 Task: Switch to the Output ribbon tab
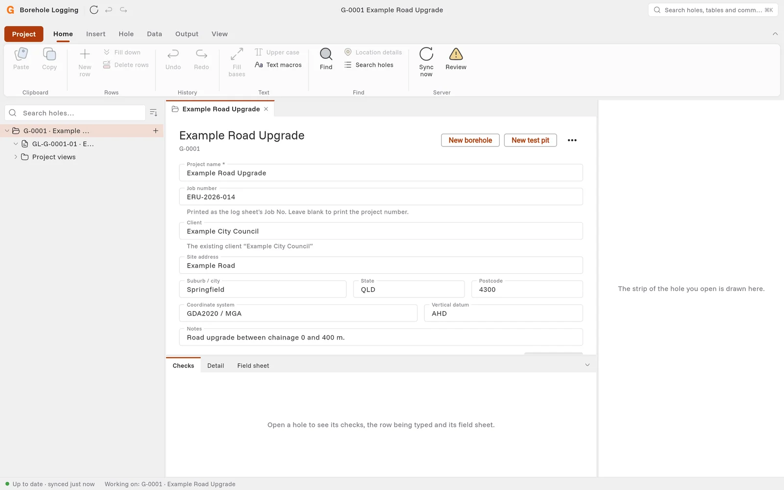point(187,34)
